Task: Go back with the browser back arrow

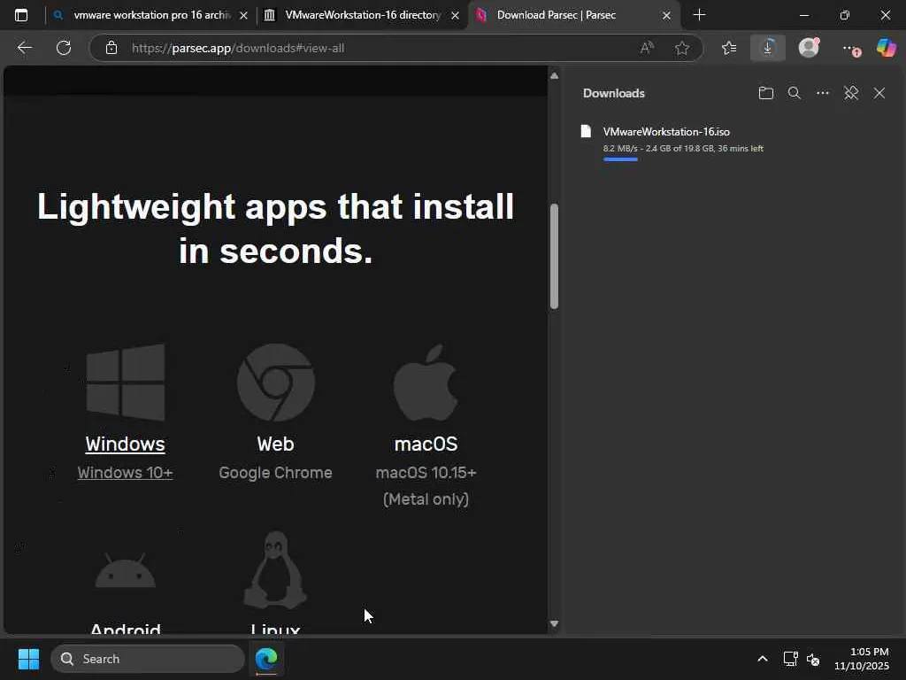Action: click(24, 48)
